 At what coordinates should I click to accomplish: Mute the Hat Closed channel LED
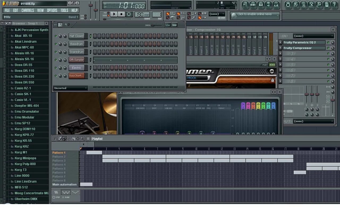click(56, 36)
